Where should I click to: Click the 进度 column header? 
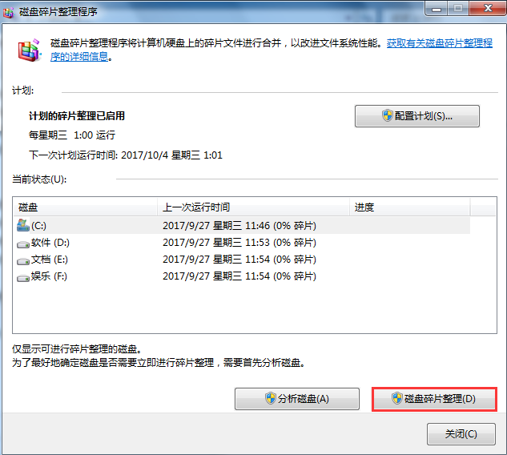click(408, 207)
